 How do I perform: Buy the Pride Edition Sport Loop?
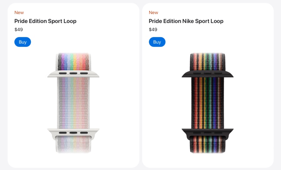tap(22, 42)
